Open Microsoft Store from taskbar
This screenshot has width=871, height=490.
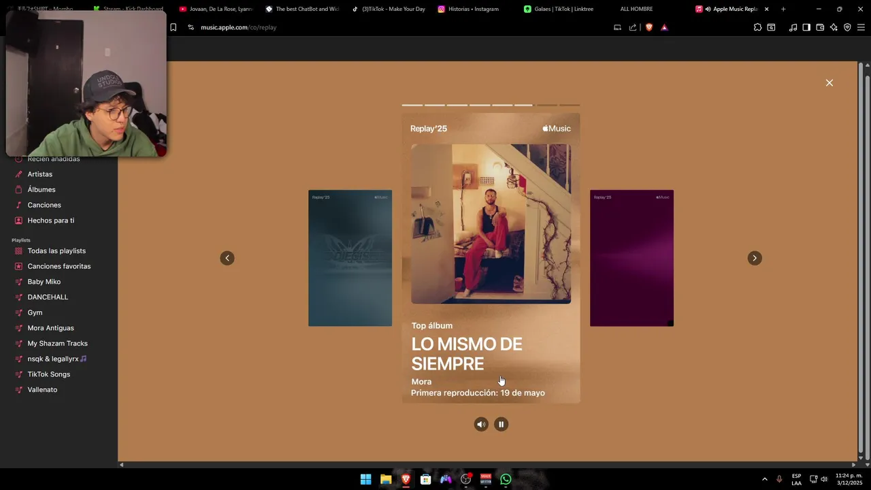(x=426, y=479)
